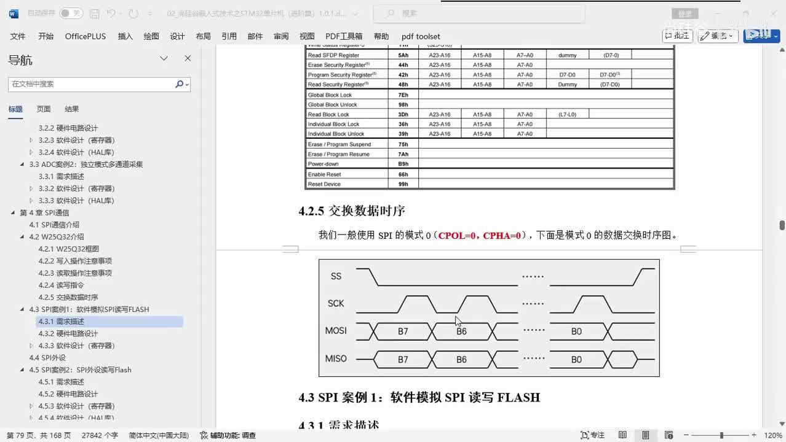Open the 开始 ribbon tab

tap(46, 36)
